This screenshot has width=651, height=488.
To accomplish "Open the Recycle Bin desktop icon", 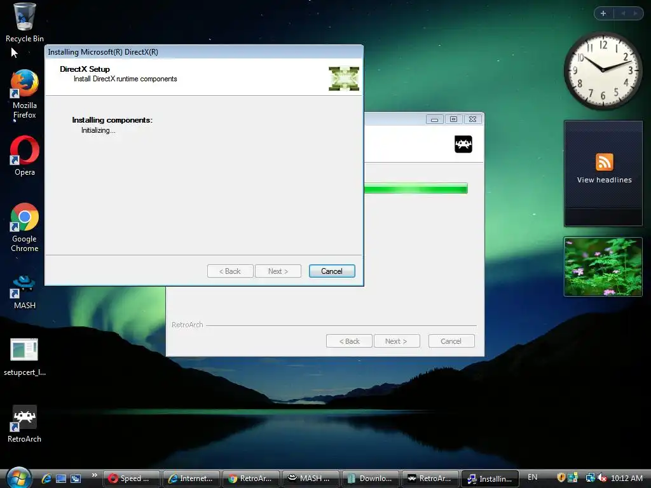I will tap(24, 23).
